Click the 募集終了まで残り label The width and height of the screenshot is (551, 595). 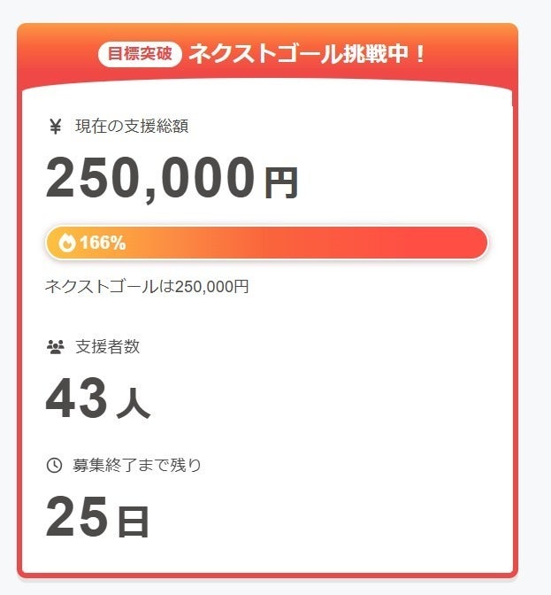pos(137,465)
